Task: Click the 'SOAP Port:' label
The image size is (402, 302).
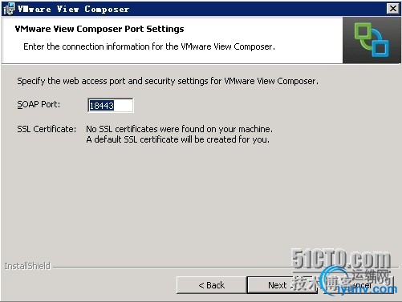Action: [x=39, y=104]
